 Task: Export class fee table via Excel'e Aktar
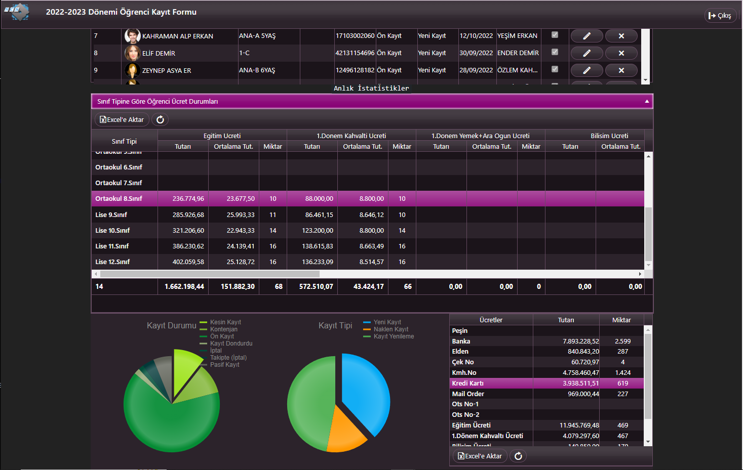coord(122,120)
